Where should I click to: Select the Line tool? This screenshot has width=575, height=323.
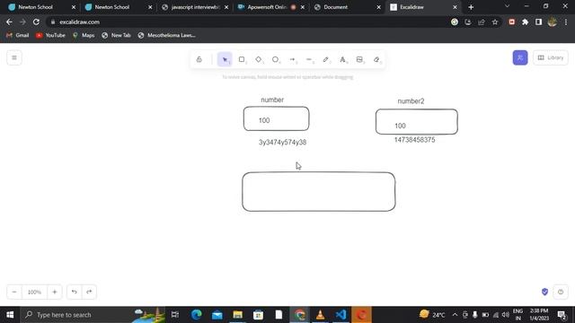point(309,59)
